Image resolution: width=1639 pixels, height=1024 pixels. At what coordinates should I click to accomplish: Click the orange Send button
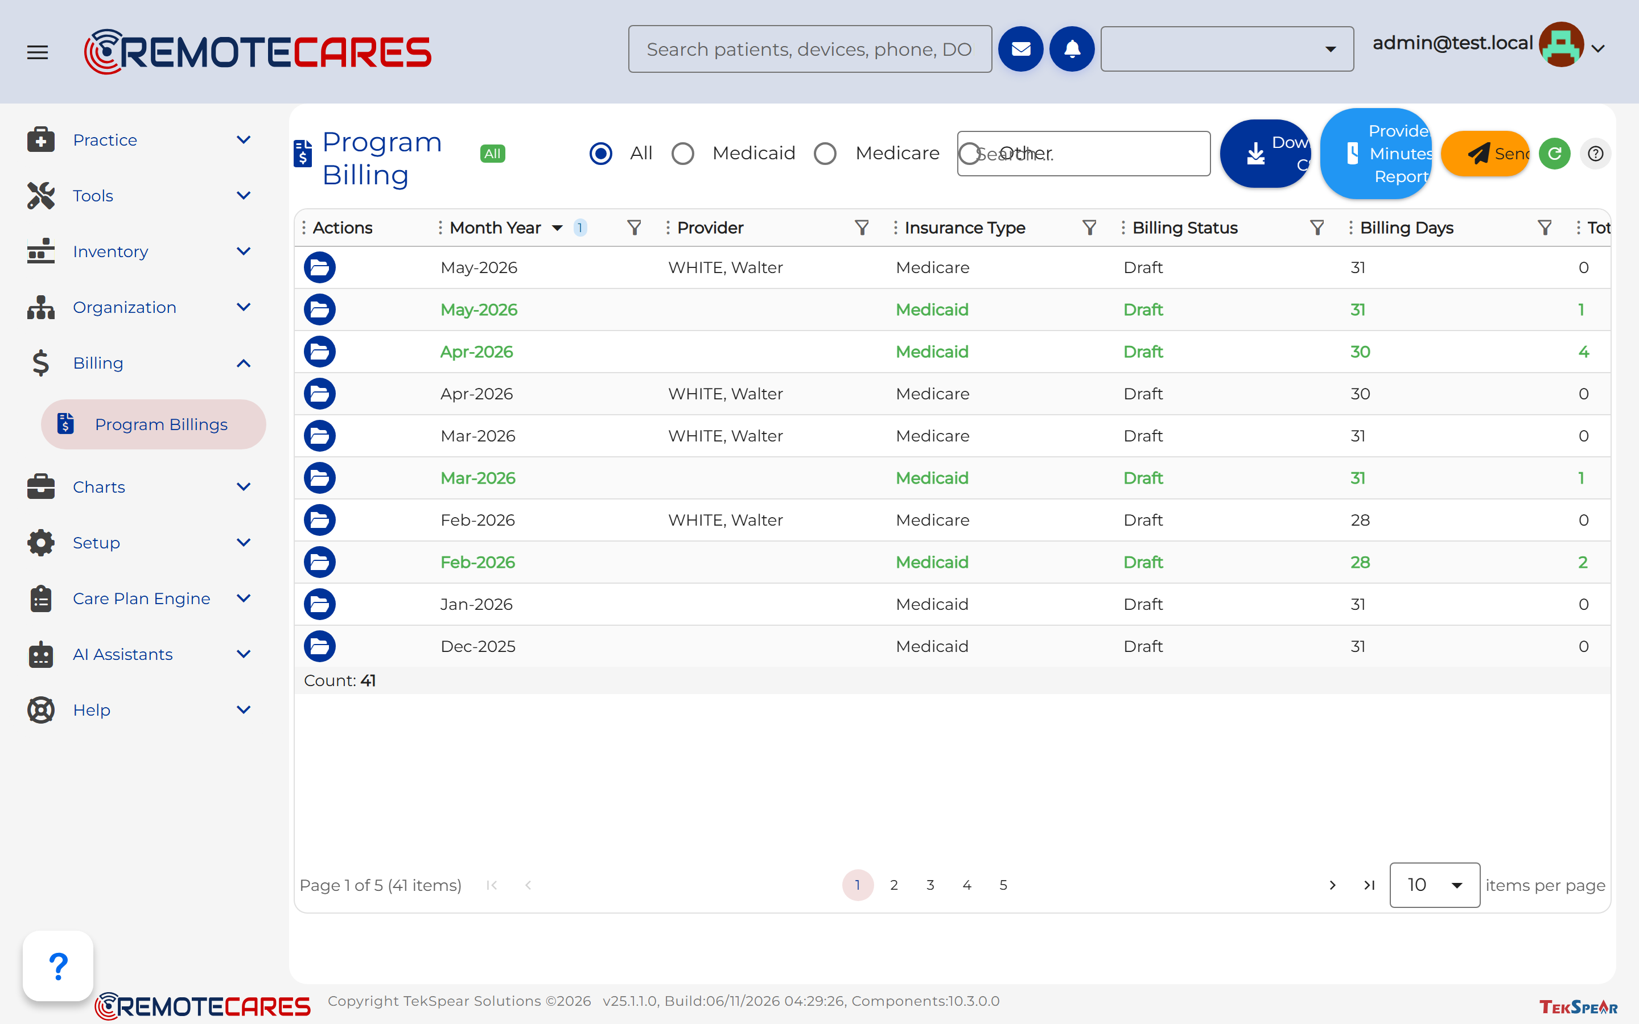point(1485,154)
